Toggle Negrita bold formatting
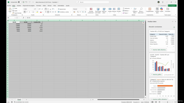 [25, 12]
